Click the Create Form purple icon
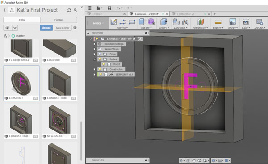268x164 pixels. pos(151,22)
